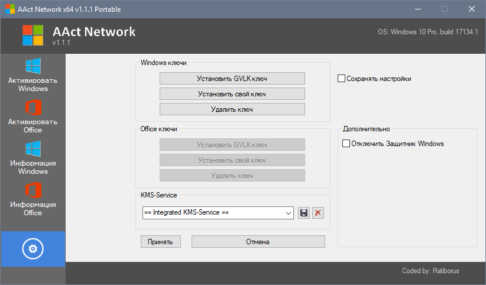Image resolution: width=486 pixels, height=285 pixels.
Task: Toggle Отключить Защитник Windows checkbox
Action: coord(346,144)
